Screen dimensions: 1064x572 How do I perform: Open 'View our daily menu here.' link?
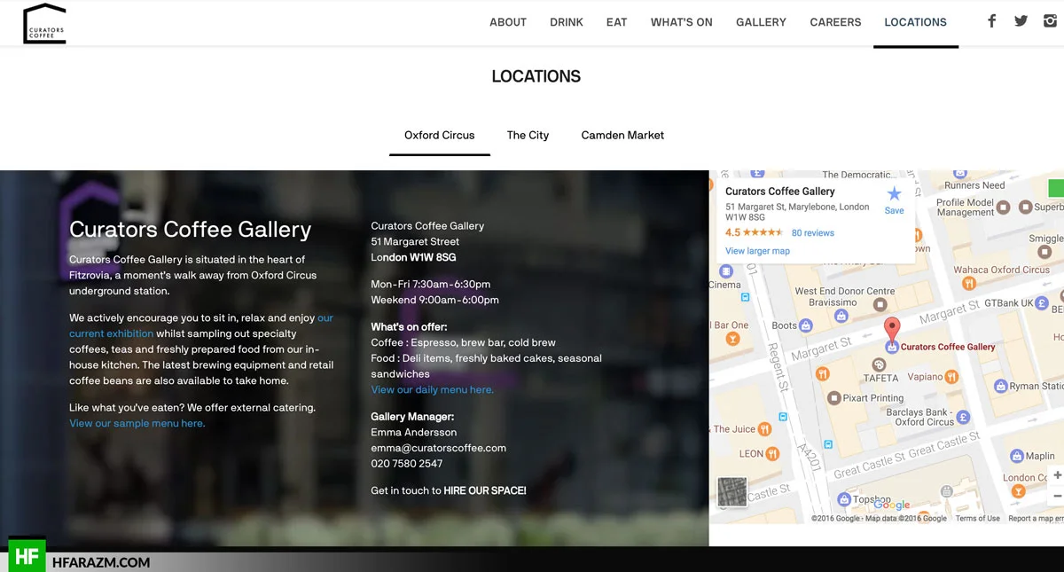click(433, 389)
